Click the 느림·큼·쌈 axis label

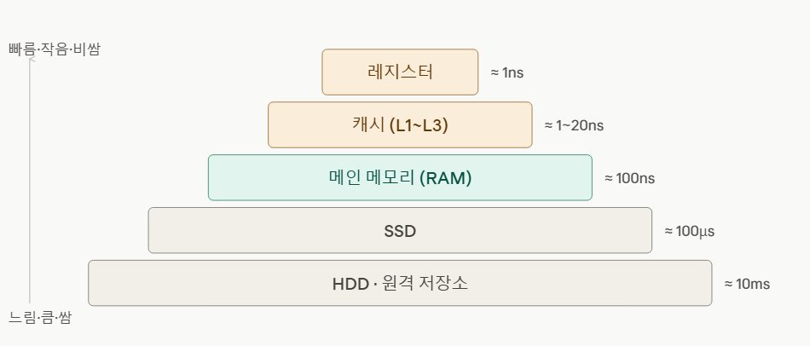[x=40, y=318]
